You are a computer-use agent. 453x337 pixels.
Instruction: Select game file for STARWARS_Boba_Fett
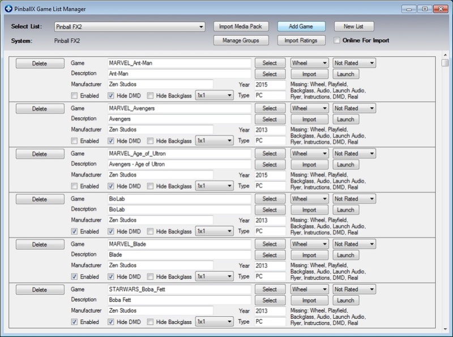coord(270,289)
